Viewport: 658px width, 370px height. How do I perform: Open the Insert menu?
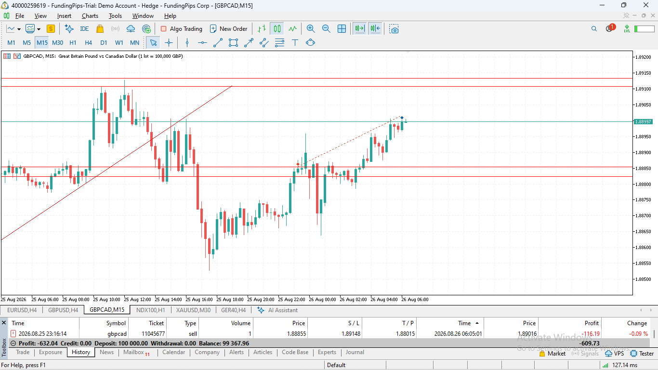64,16
